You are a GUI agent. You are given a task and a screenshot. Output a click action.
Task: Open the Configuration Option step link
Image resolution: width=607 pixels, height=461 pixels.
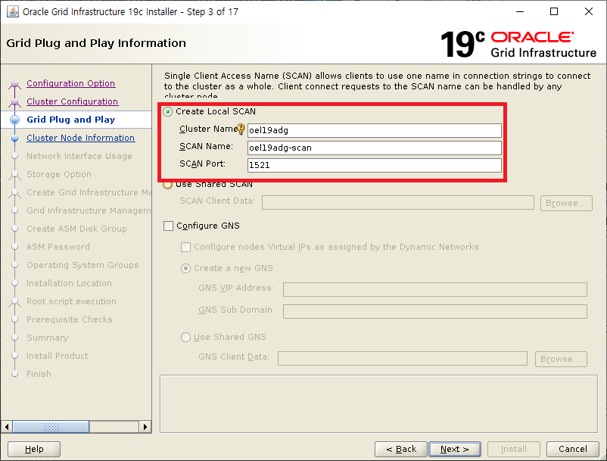click(71, 83)
